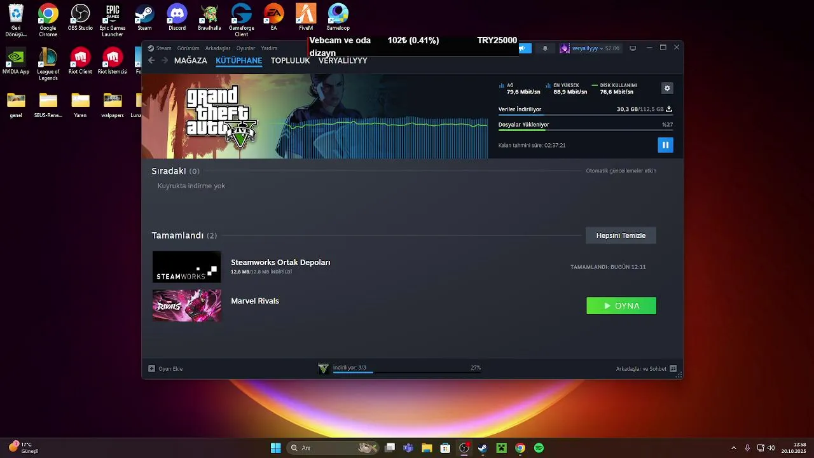Screen dimensions: 814x458
Task: Click Kalan tahmini süre 02:37:21 text
Action: pyautogui.click(x=532, y=146)
